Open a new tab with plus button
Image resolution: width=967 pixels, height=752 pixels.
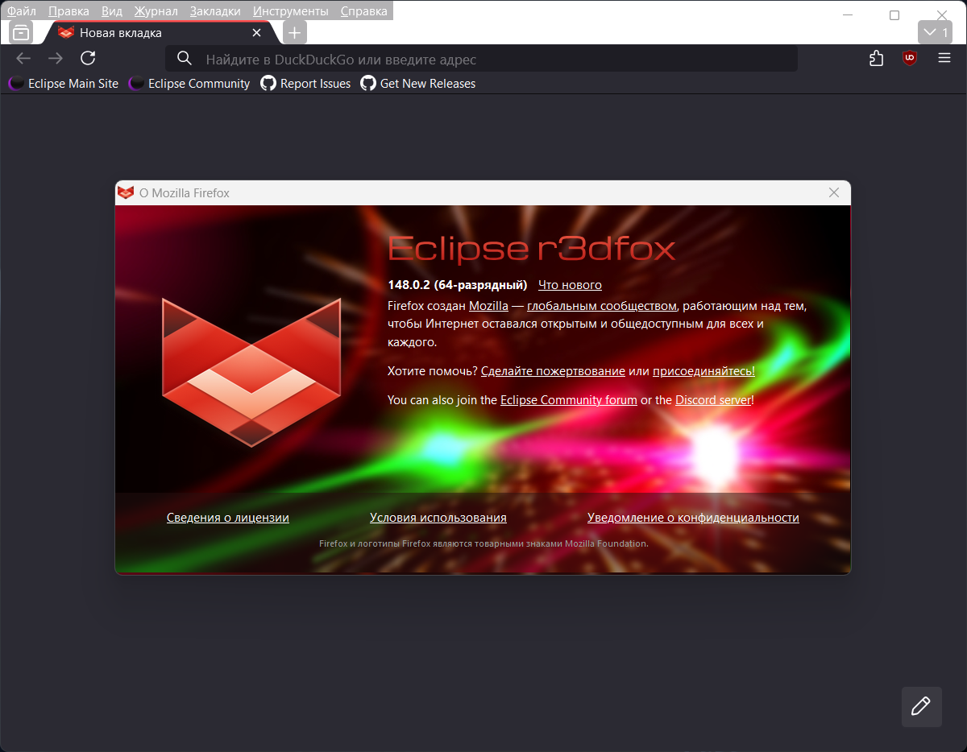pos(295,33)
